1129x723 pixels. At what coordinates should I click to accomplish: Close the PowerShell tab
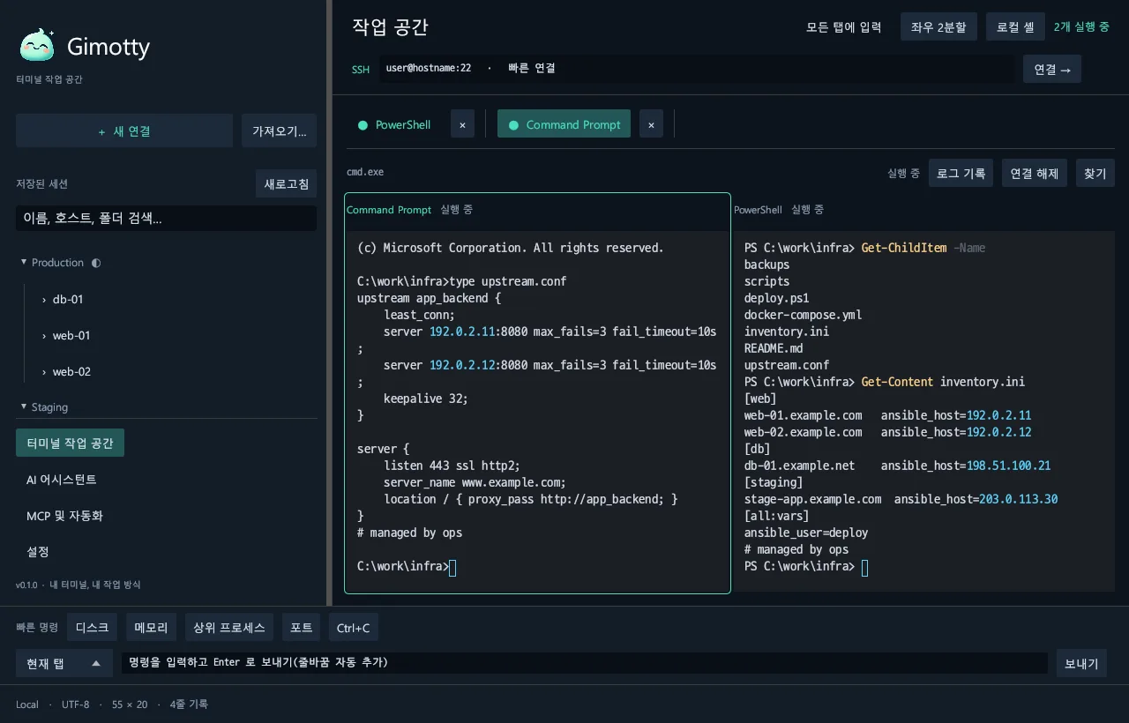coord(462,124)
